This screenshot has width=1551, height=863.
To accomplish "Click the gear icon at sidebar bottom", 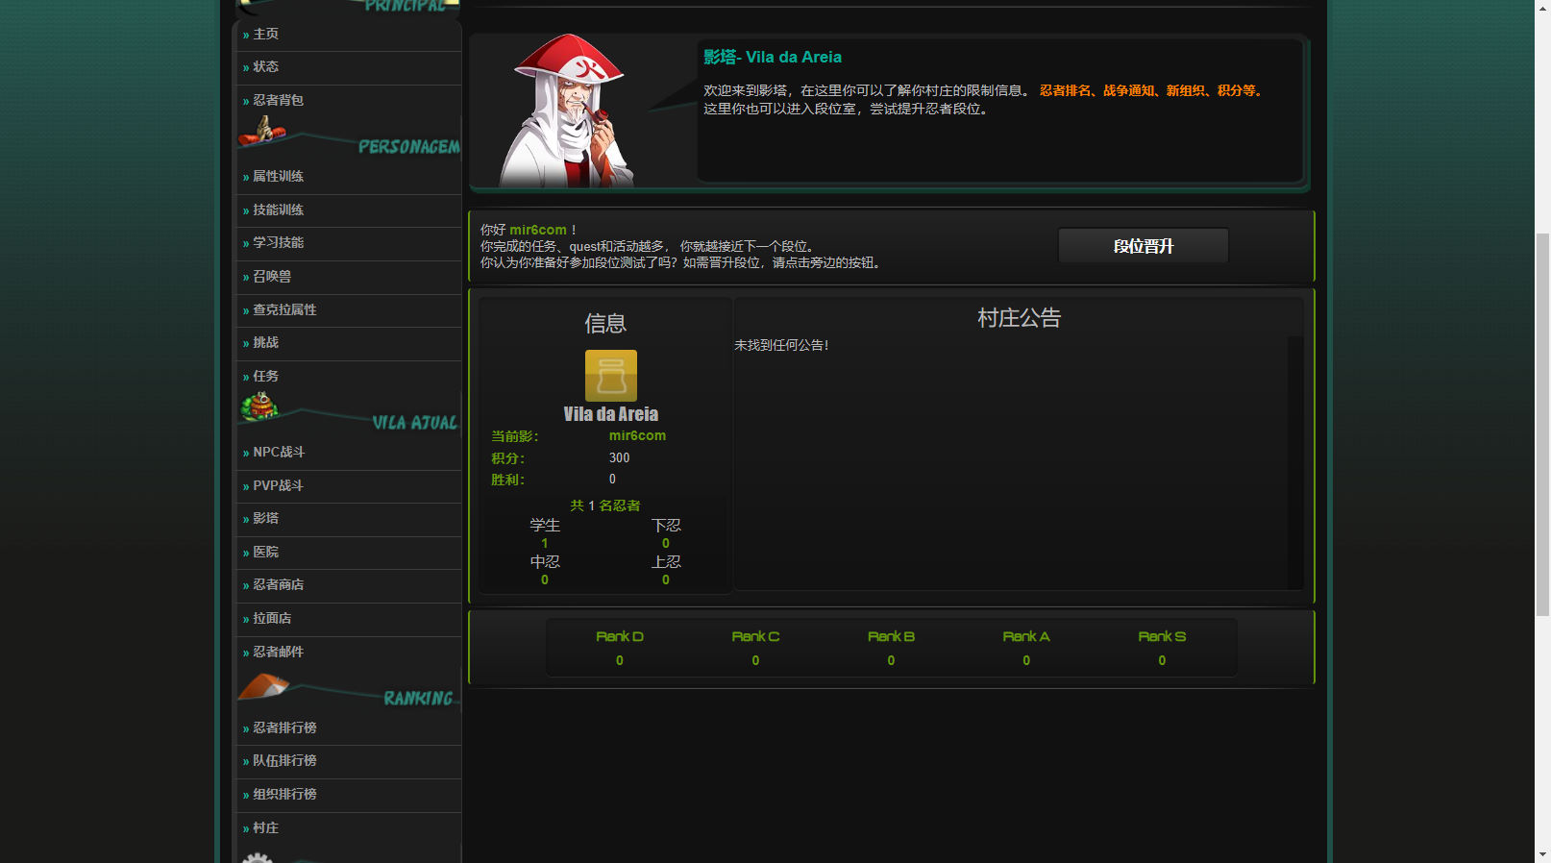I will 258,857.
